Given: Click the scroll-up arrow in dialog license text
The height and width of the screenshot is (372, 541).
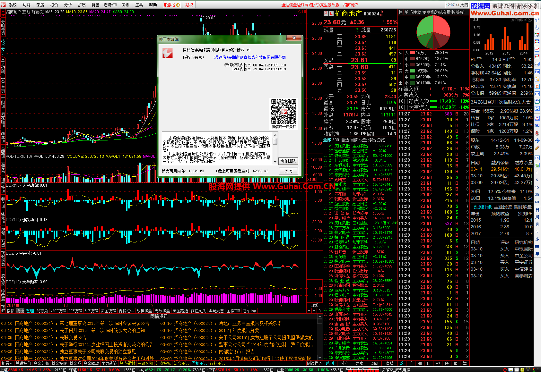Looking at the screenshot, I should (x=275, y=135).
